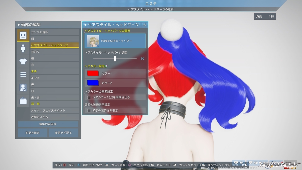Click 変更せず戻る to discard changes
Viewport: 302px width, 170px height.
63,133
